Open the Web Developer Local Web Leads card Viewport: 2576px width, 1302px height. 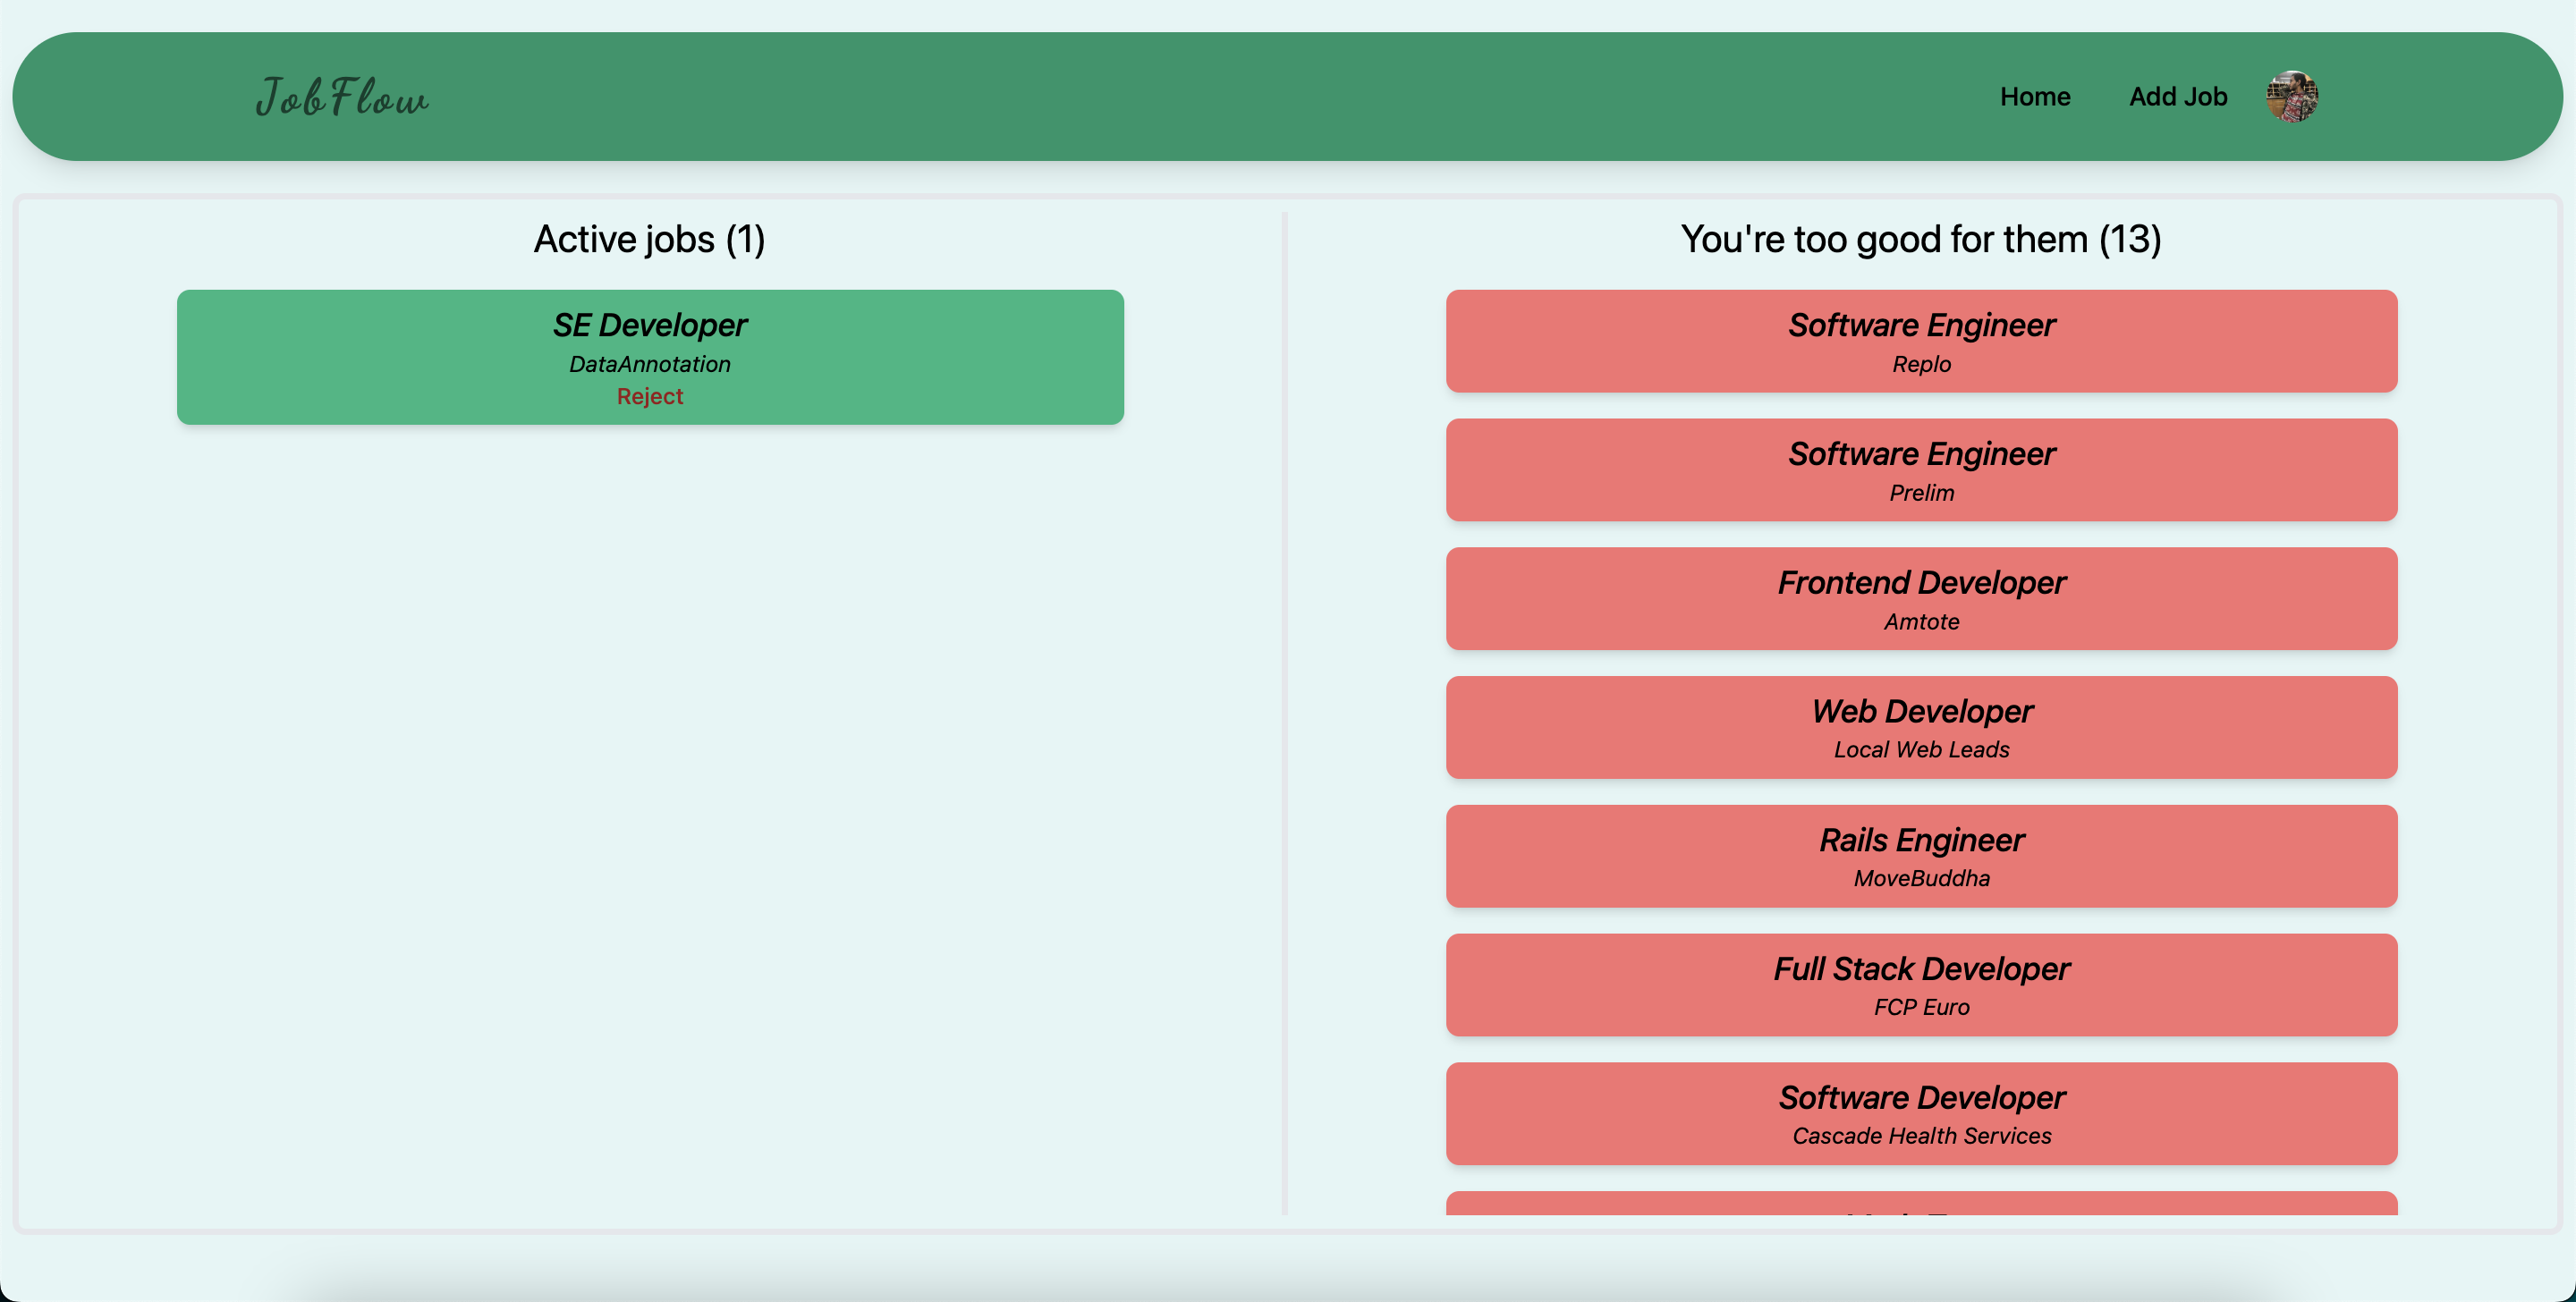coord(1921,727)
